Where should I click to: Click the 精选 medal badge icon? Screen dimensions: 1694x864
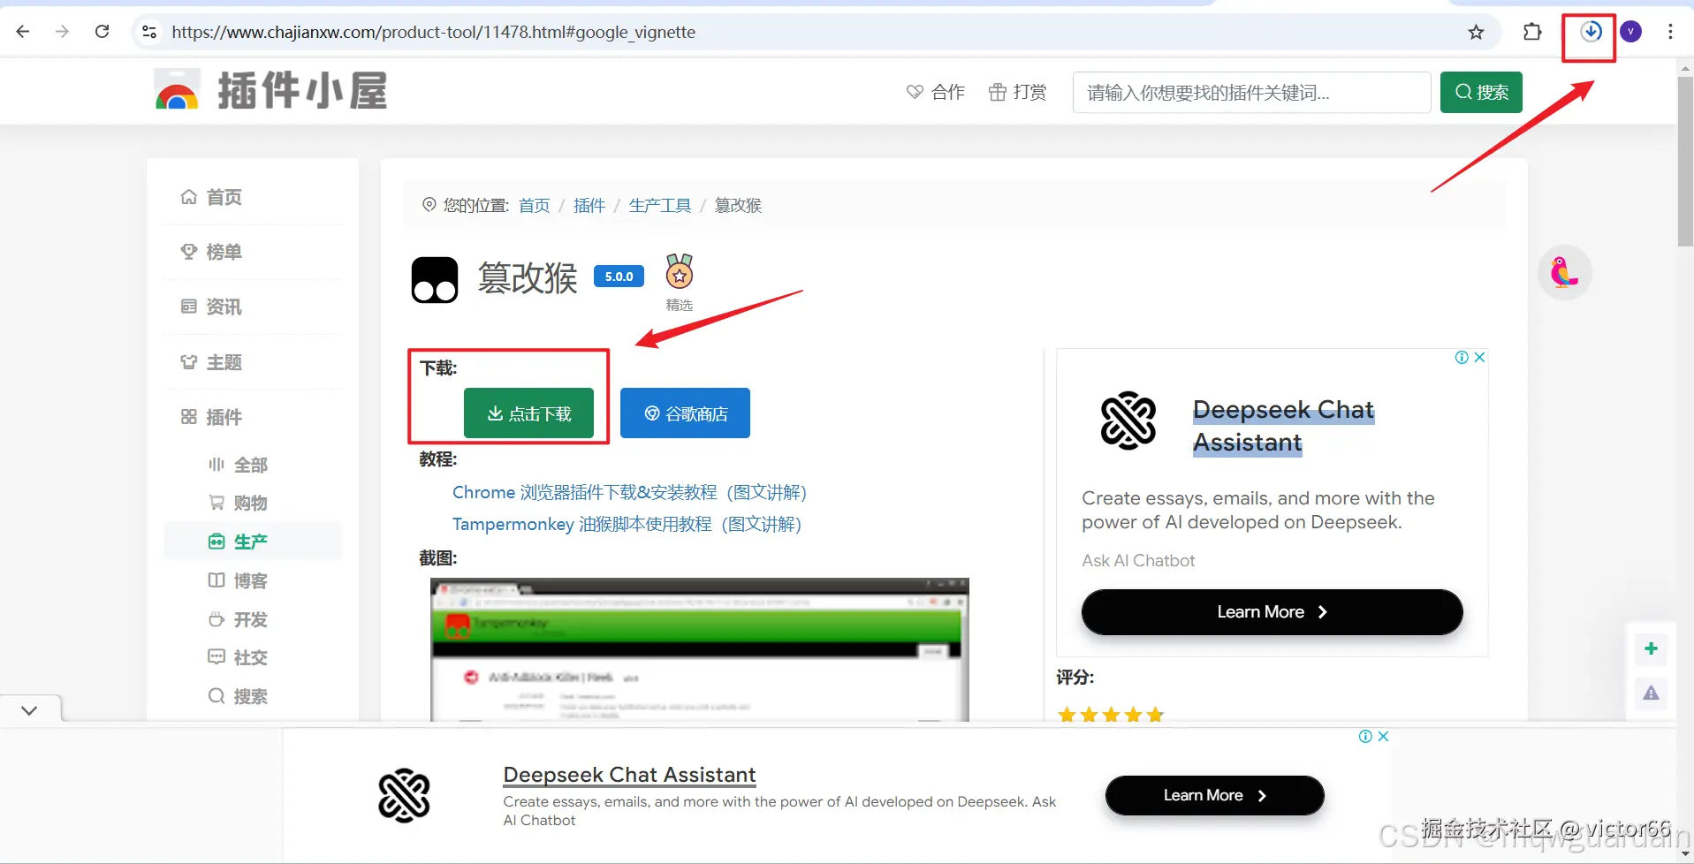(x=680, y=272)
